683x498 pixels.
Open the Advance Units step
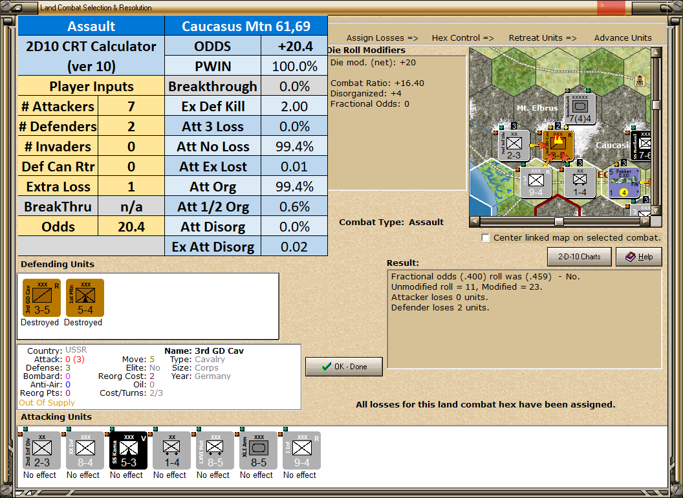pyautogui.click(x=623, y=38)
